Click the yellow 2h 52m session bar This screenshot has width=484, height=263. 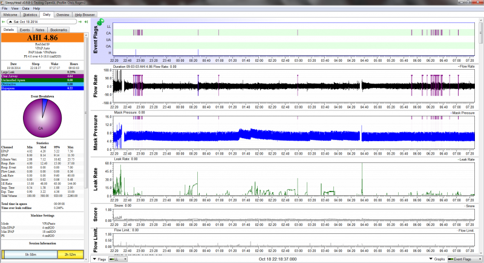coord(71,255)
